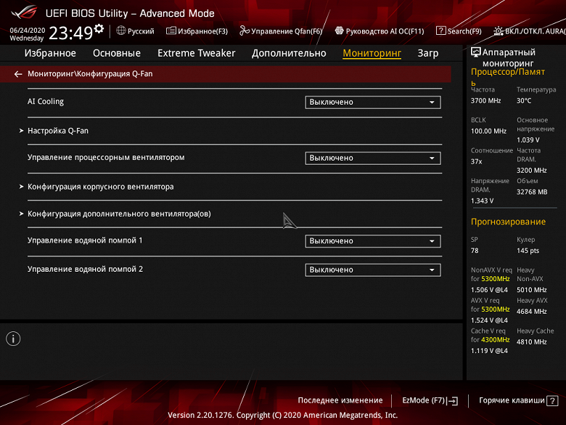Switch to EzMode (F7)
Viewport: 566px width, 425px height.
tap(424, 400)
